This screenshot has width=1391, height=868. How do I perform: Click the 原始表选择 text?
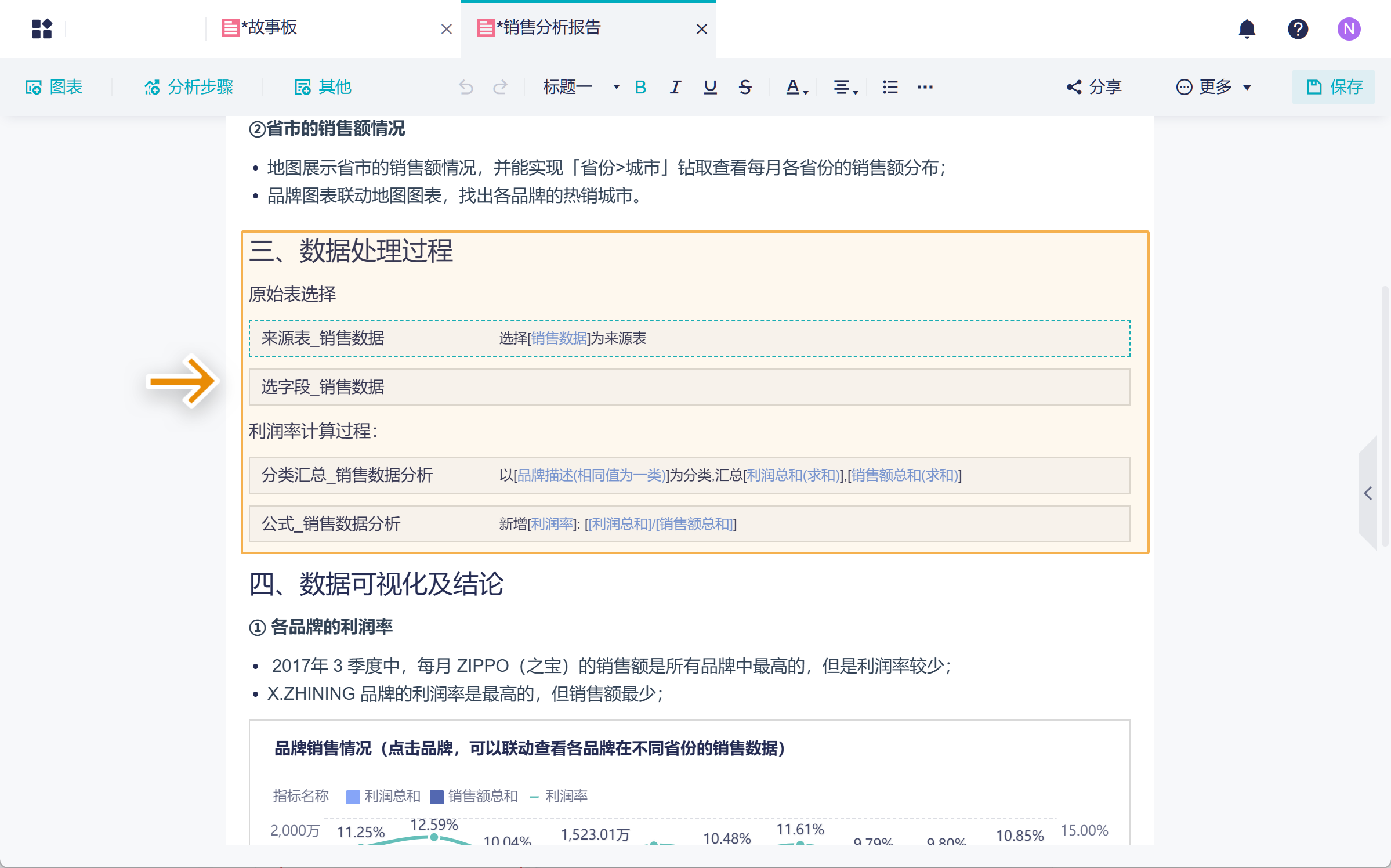[x=292, y=294]
